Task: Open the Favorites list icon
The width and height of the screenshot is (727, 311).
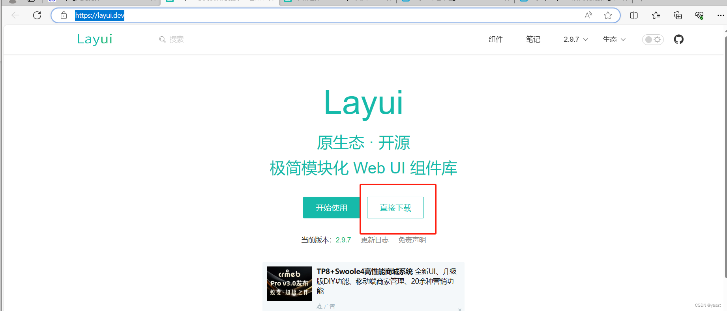Action: (x=656, y=15)
